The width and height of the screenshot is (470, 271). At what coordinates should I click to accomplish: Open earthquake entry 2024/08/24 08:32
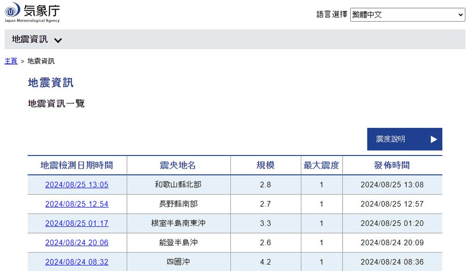(77, 262)
